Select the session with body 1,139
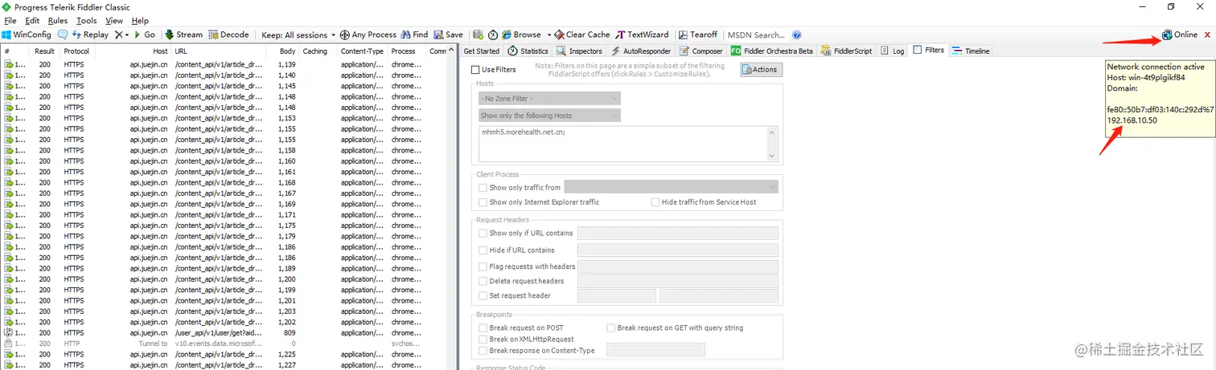 tap(224, 64)
